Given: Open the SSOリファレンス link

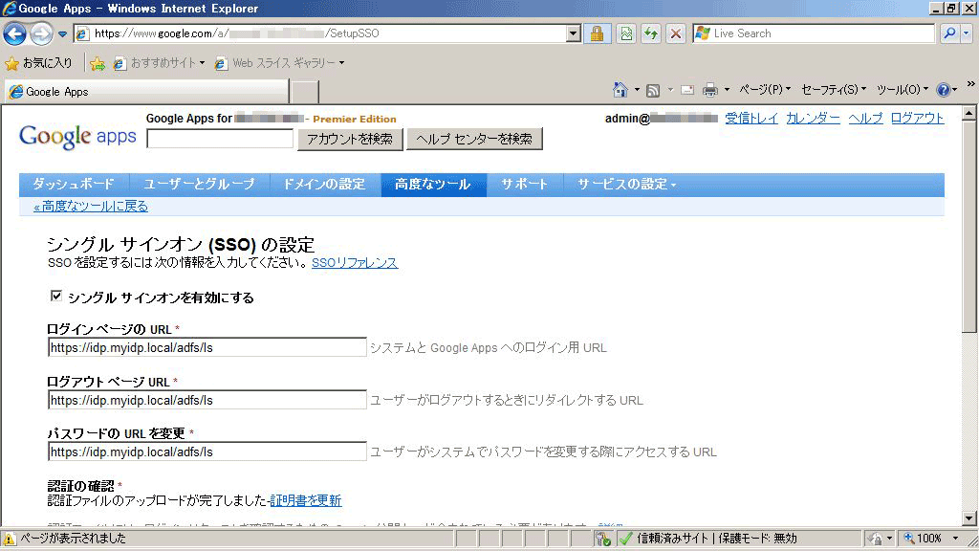Looking at the screenshot, I should point(355,263).
